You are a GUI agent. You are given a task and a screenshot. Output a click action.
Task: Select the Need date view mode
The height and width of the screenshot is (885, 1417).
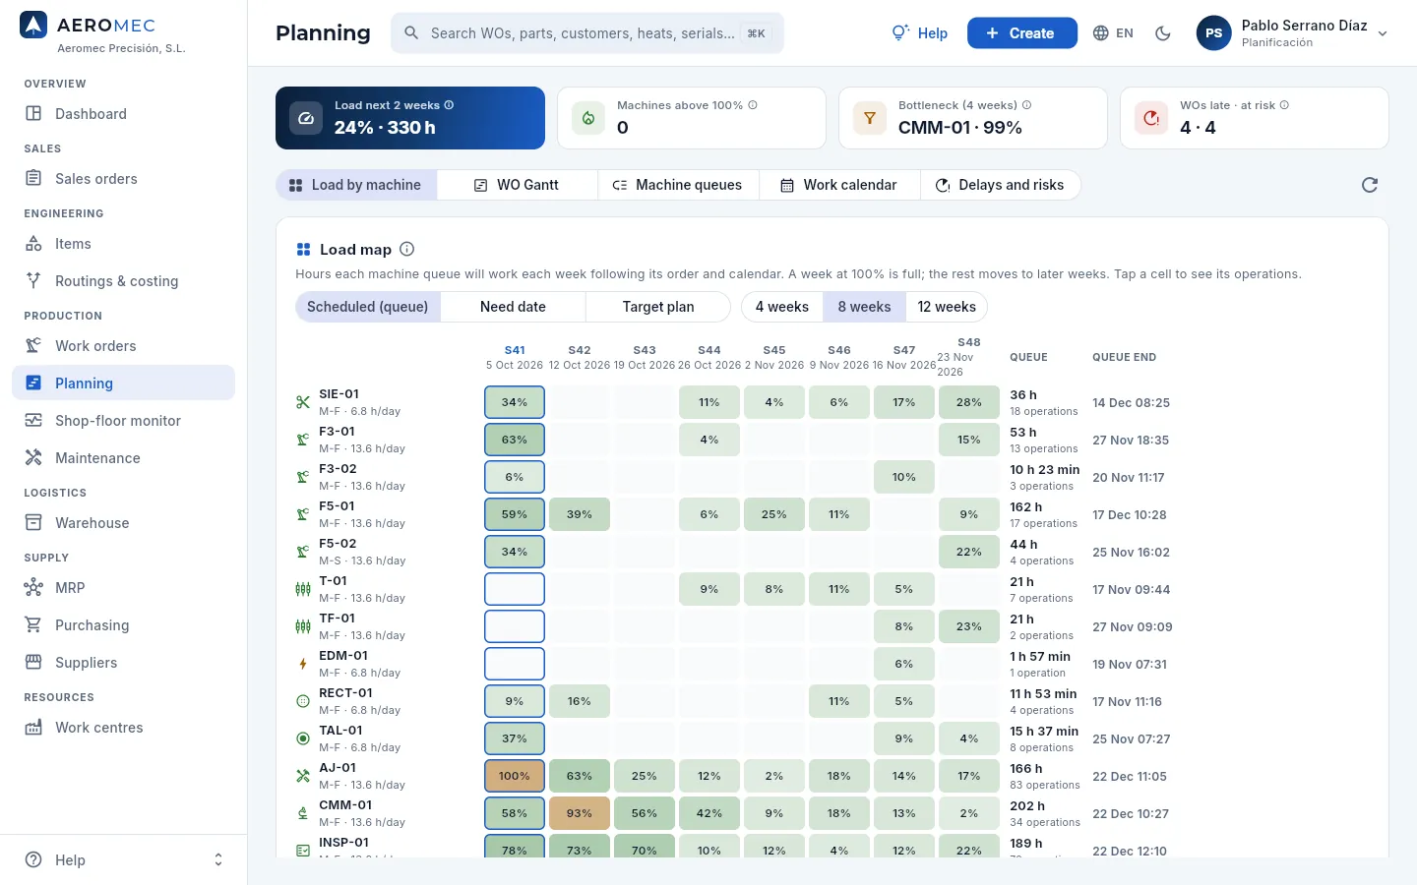pyautogui.click(x=513, y=307)
